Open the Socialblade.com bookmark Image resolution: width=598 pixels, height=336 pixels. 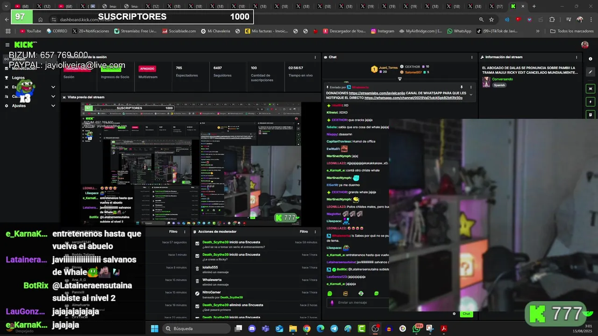point(179,31)
